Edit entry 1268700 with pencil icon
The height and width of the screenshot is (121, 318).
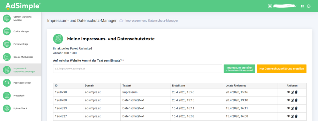click(x=292, y=100)
